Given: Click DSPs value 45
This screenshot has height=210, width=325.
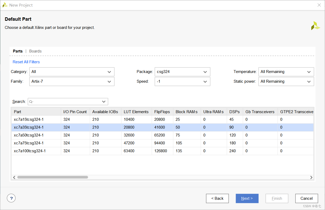Looking at the screenshot, I should pos(232,119).
